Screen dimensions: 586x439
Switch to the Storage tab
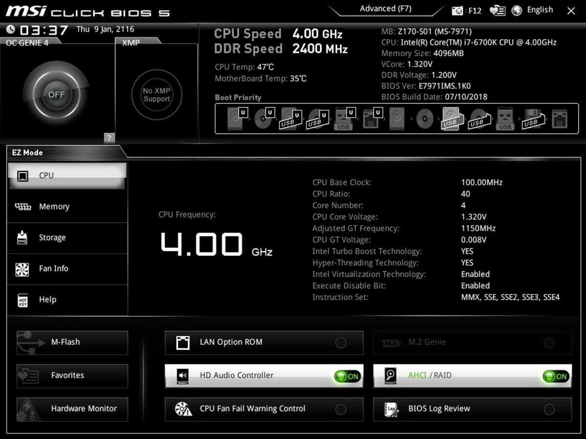pyautogui.click(x=67, y=238)
